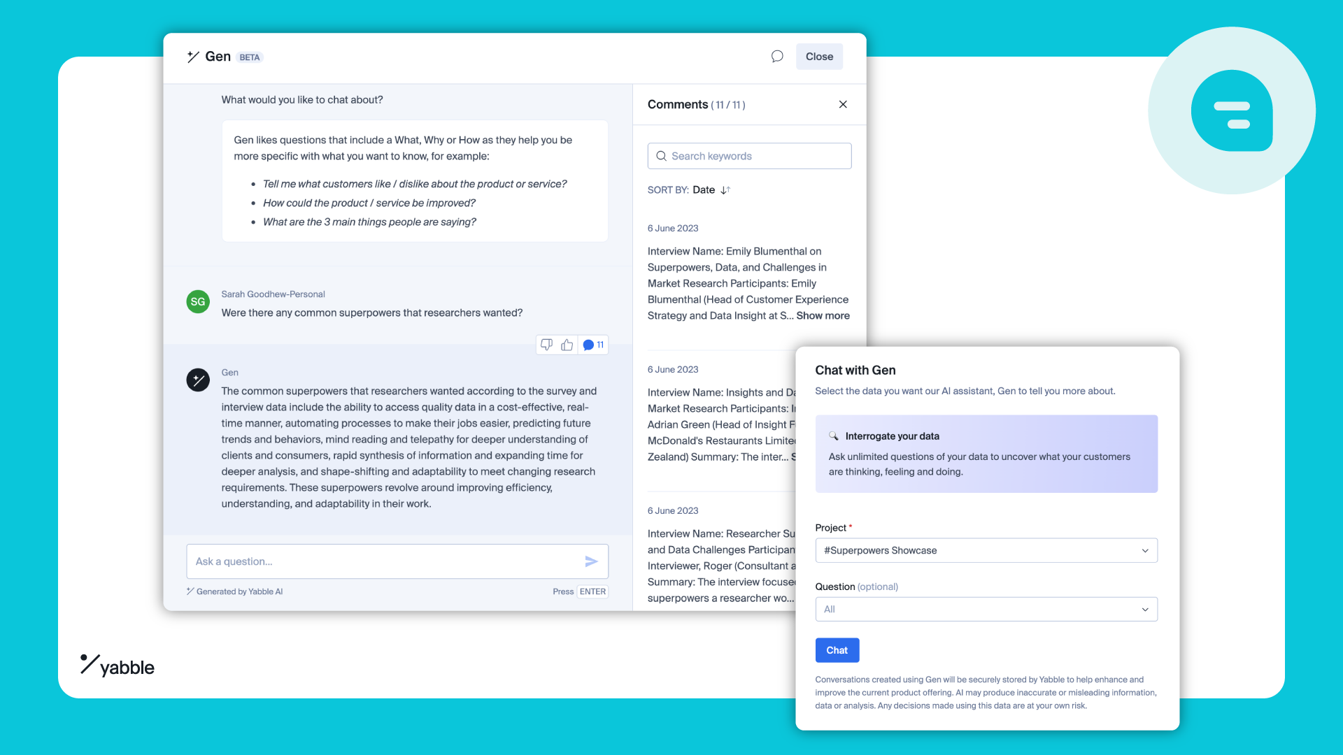
Task: Expand the Question optional dropdown
Action: tap(986, 610)
